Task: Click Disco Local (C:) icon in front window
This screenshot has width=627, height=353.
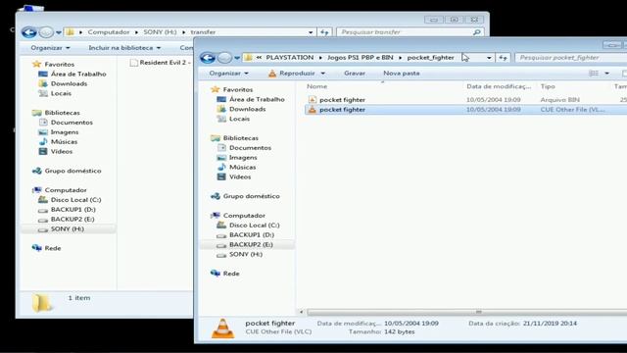Action: point(221,225)
